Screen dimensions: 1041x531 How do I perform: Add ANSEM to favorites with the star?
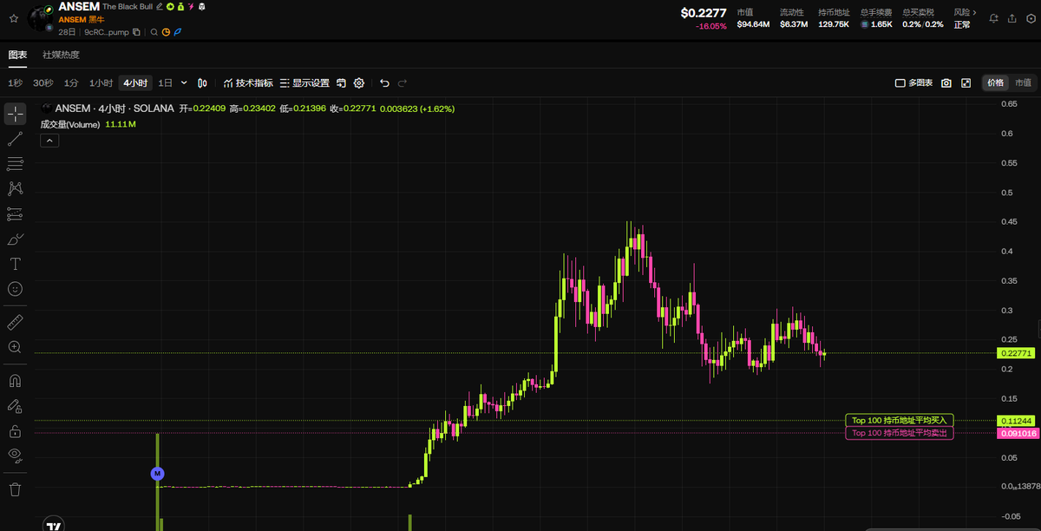point(13,17)
